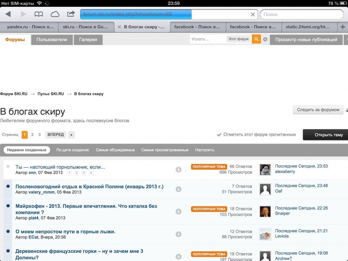Toggle star on the first topic
The width and height of the screenshot is (348, 261).
[x=8, y=166]
